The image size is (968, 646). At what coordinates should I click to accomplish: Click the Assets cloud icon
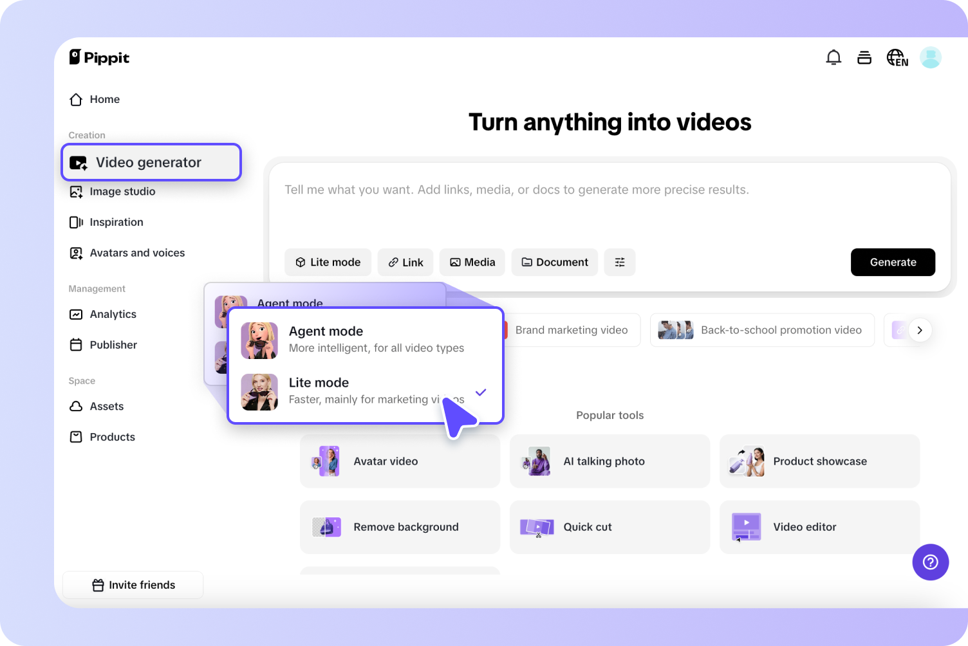pyautogui.click(x=76, y=406)
